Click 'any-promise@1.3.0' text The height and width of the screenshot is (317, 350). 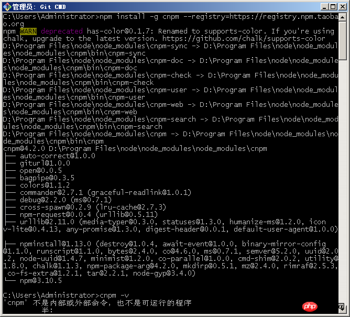[x=102, y=229]
